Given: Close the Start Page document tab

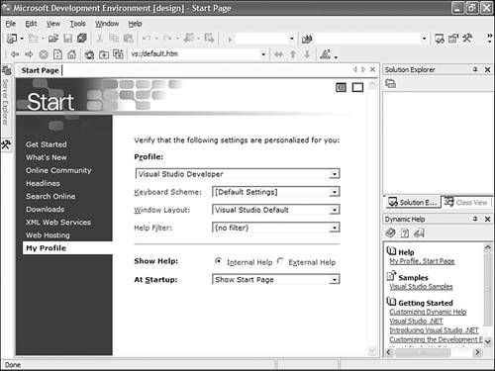Looking at the screenshot, I should pyautogui.click(x=372, y=69).
